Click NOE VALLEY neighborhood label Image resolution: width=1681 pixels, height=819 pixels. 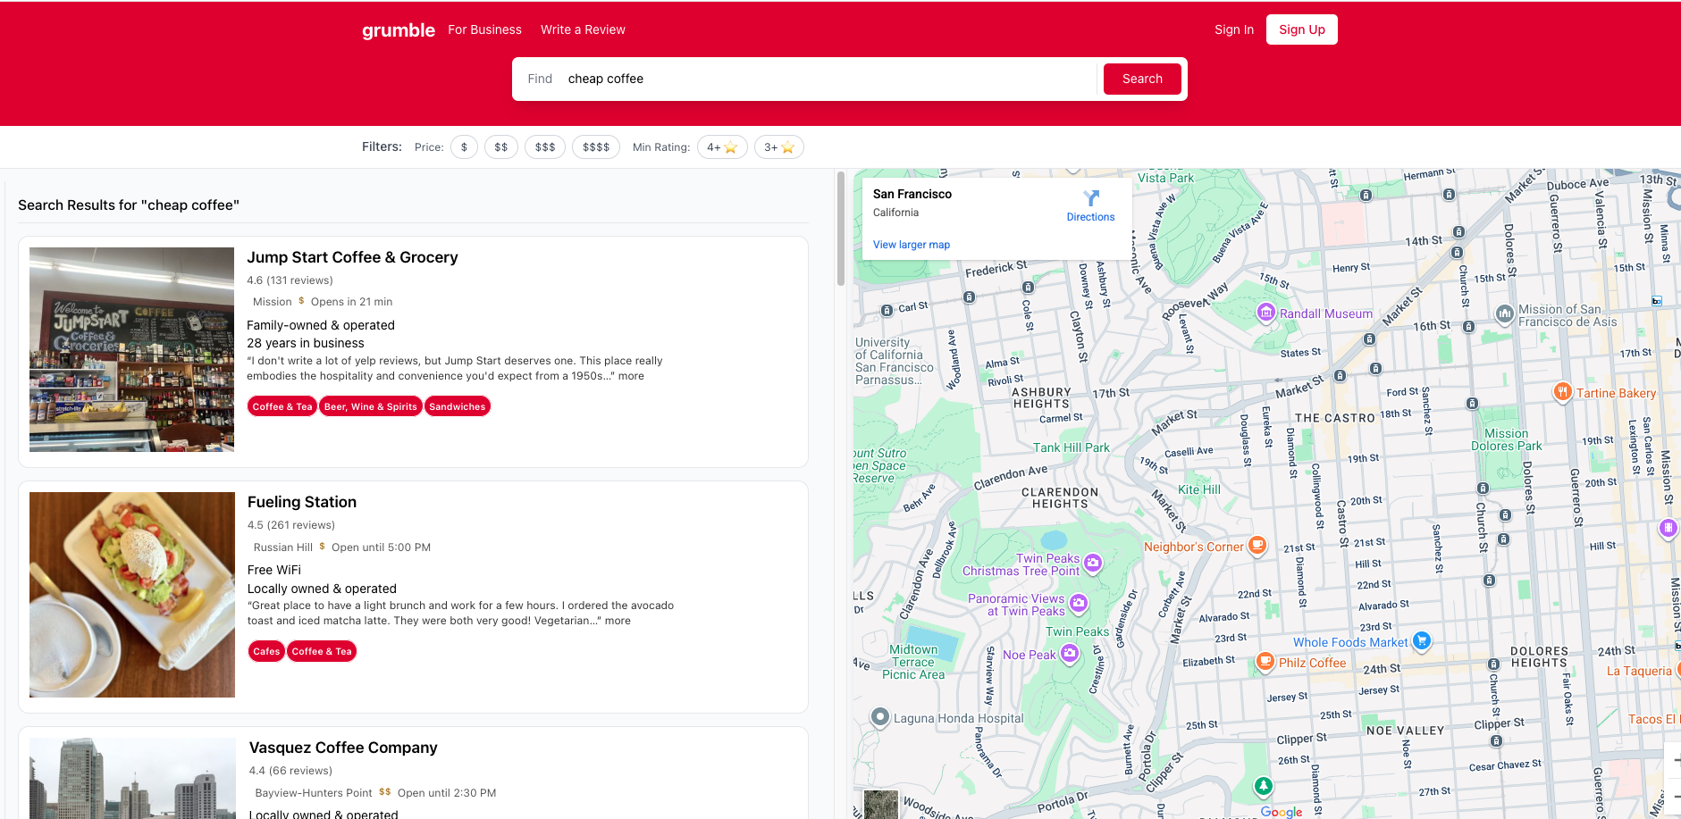coord(1406,731)
